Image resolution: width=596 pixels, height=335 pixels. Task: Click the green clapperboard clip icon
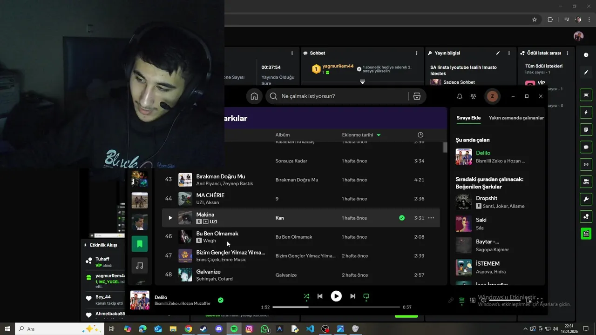click(x=586, y=234)
